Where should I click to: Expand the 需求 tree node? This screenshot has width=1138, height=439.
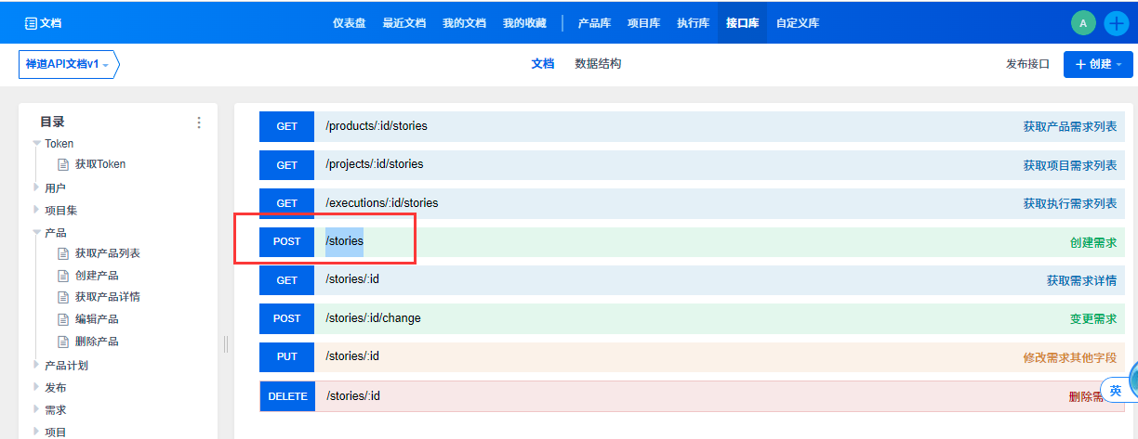click(x=37, y=409)
